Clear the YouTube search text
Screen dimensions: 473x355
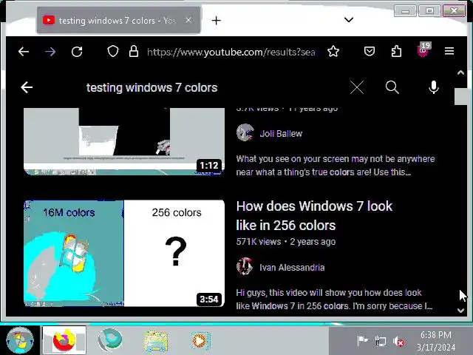pos(357,87)
